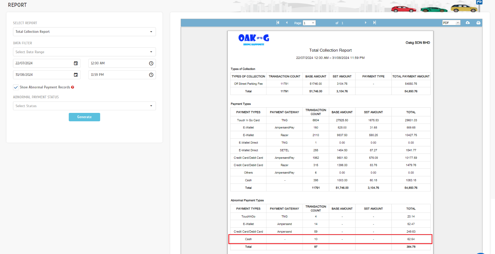Open the Total Collection Report dropdown
Screen dimensions: 495x254
[84, 32]
